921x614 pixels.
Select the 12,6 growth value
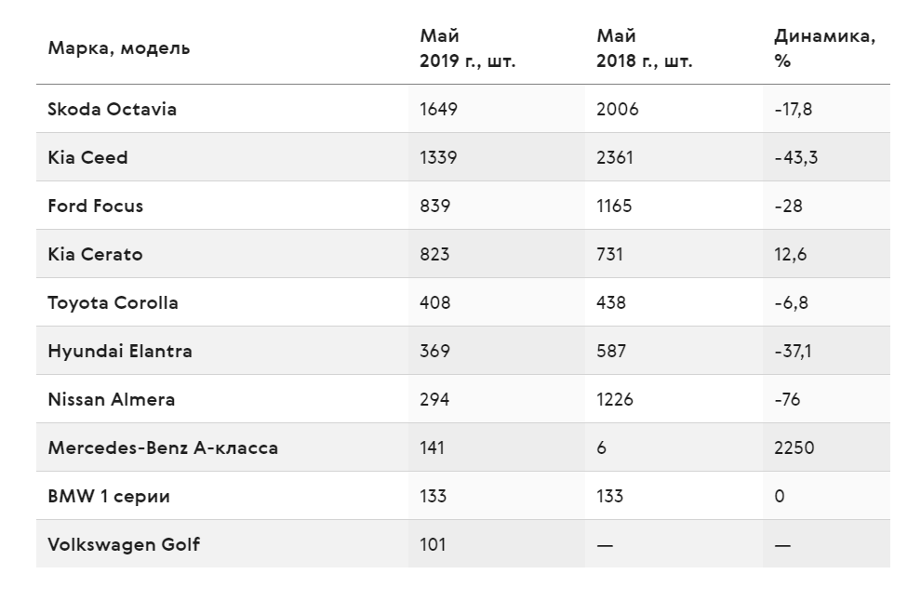pyautogui.click(x=790, y=254)
